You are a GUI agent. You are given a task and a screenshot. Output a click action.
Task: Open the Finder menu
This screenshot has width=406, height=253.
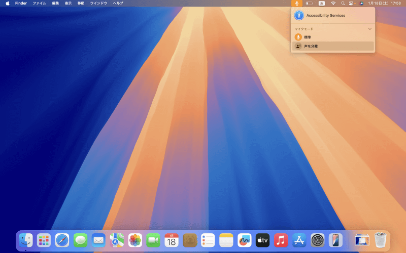[21, 4]
